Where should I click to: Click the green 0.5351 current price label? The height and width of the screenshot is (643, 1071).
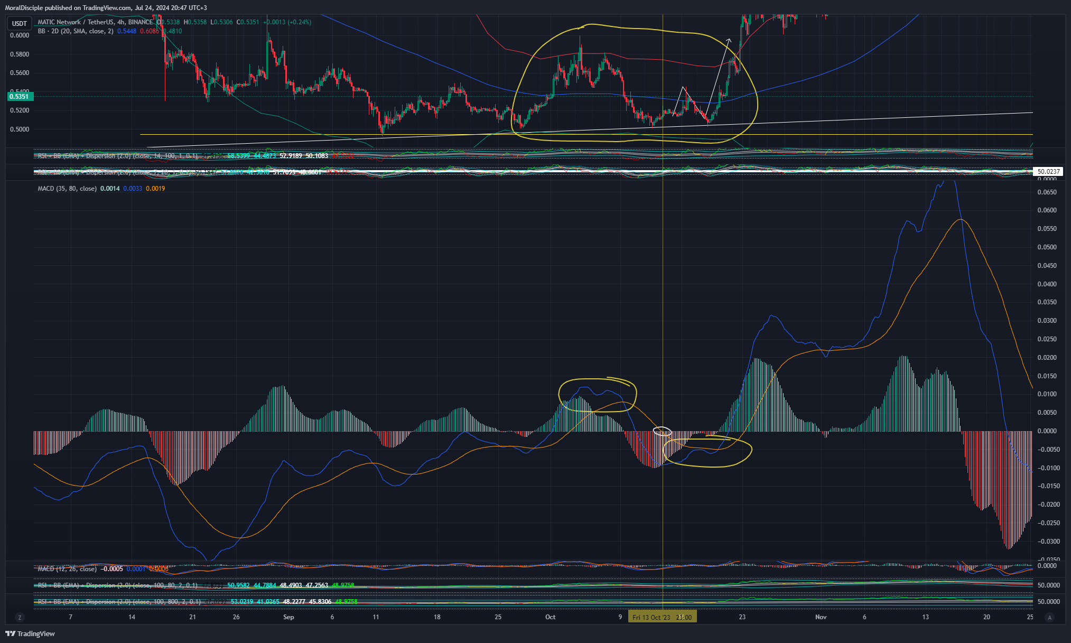[20, 97]
